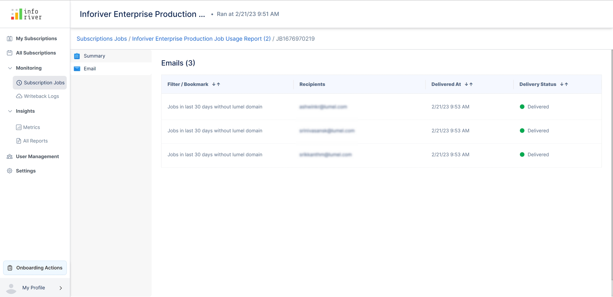The height and width of the screenshot is (297, 613).
Task: Sort by Delivered At column arrows
Action: click(469, 84)
